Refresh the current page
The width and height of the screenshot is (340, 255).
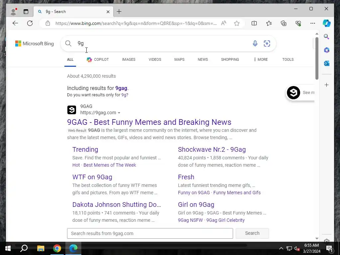pyautogui.click(x=30, y=23)
